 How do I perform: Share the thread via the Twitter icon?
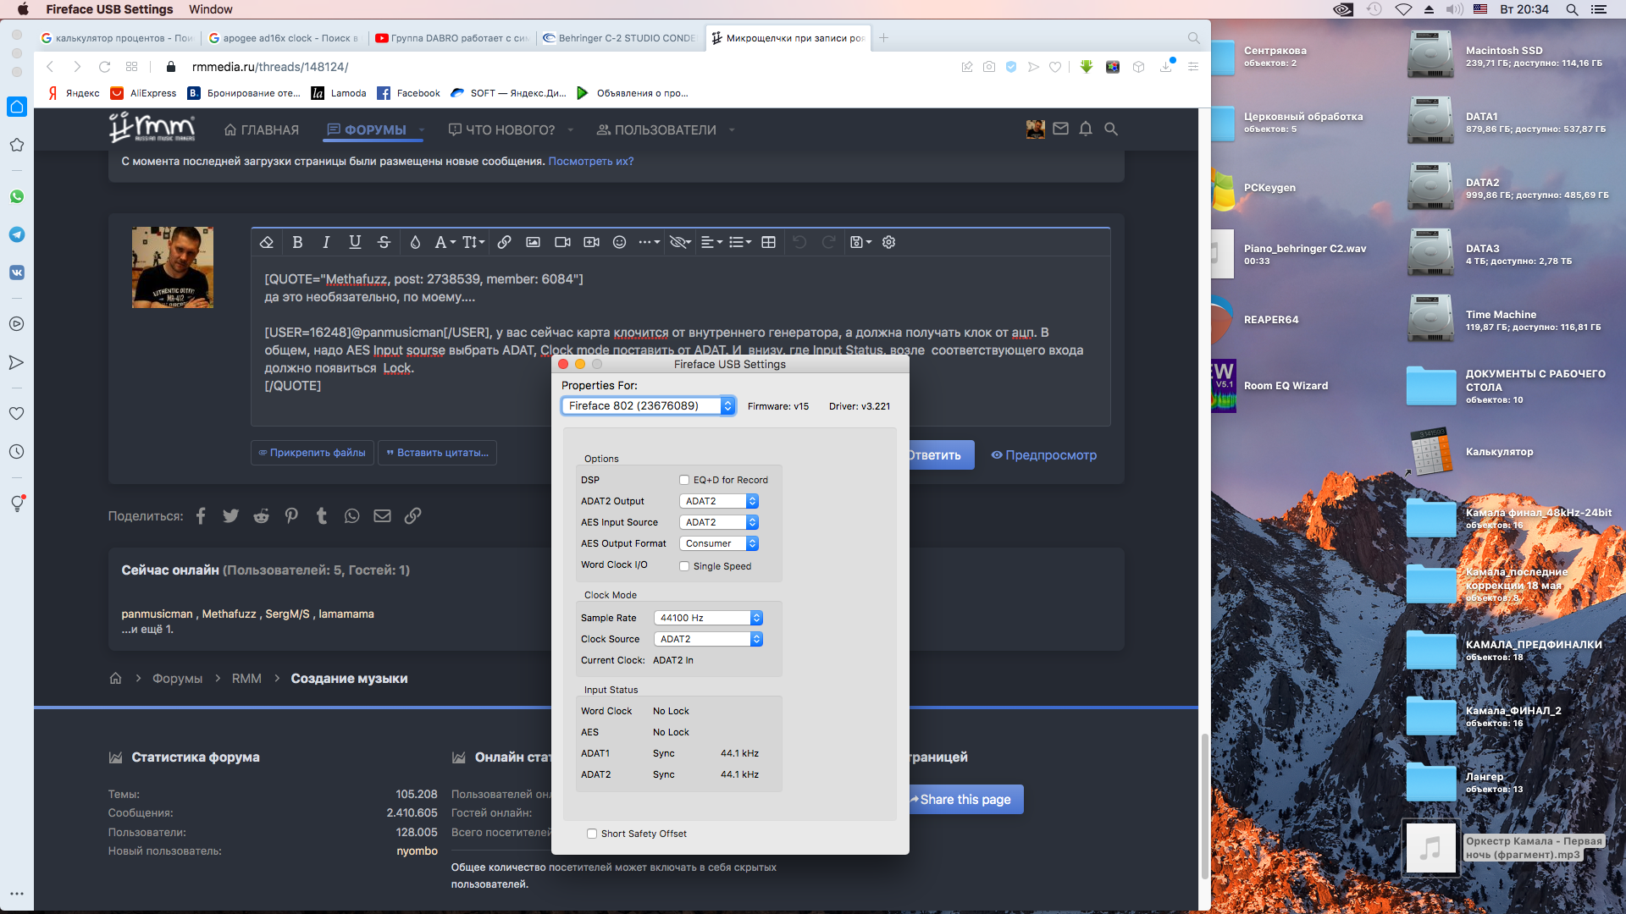click(230, 515)
